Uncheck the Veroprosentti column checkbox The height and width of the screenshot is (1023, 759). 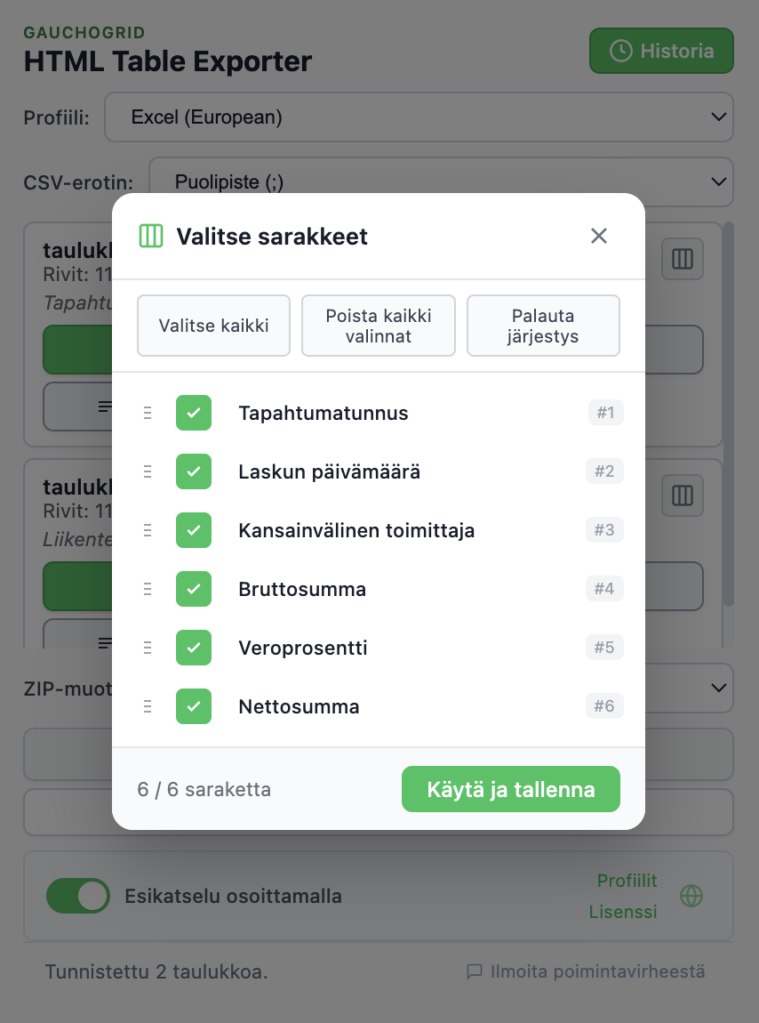pyautogui.click(x=194, y=648)
